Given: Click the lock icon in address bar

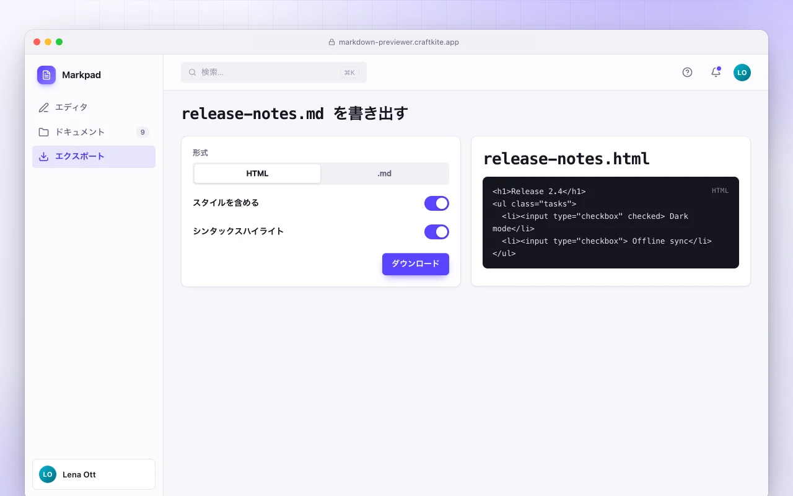Looking at the screenshot, I should point(331,42).
